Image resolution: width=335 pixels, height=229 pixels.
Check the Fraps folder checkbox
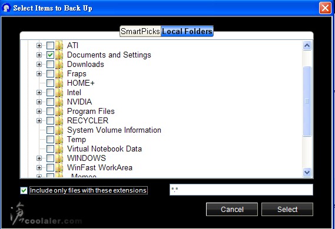(50, 73)
